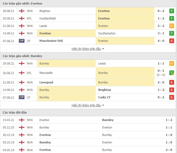Click orange H badge for Burnley vs Leeds

coord(172,63)
